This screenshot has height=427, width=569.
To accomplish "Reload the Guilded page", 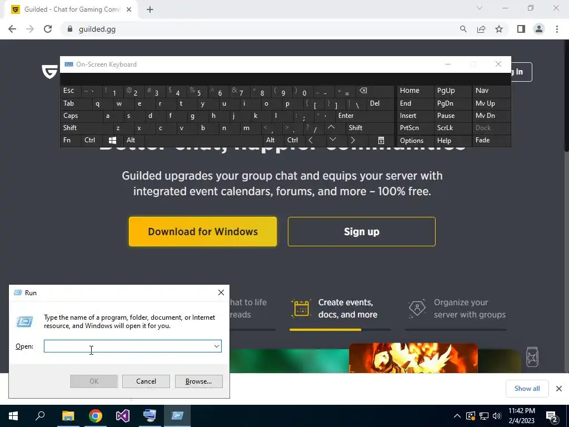I will [x=48, y=29].
